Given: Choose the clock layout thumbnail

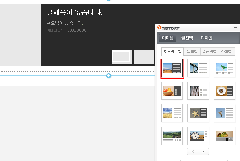Looking at the screenshot, I should click(x=198, y=136).
